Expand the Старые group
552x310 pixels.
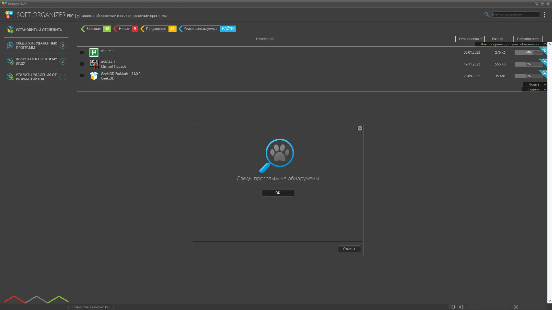[x=545, y=89]
